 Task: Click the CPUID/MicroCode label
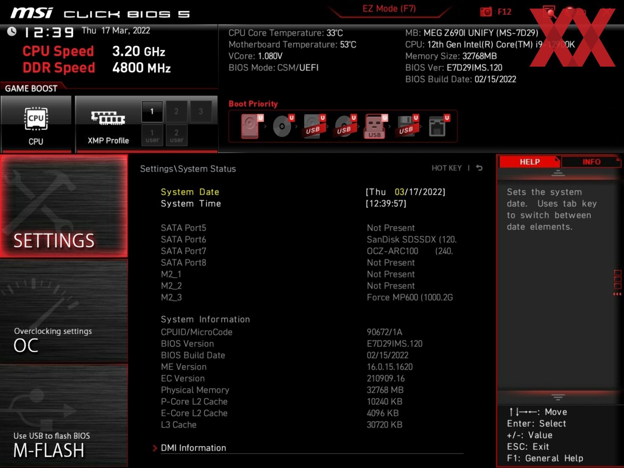point(197,332)
